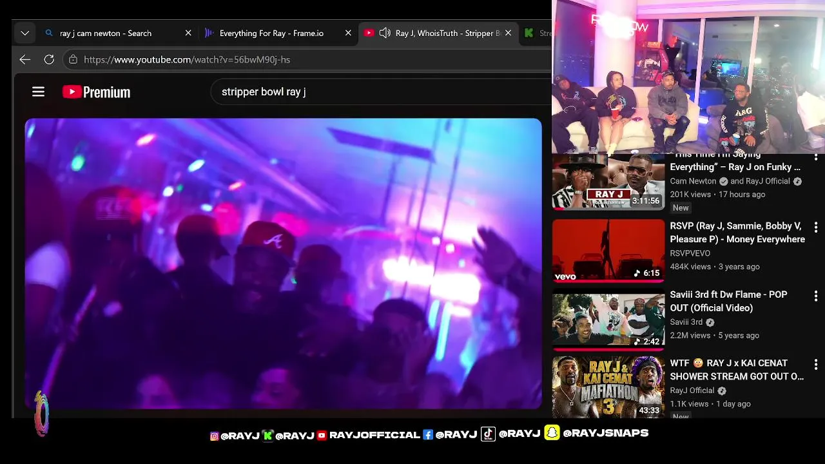
Task: Open the RSVP Money Everywhere title link
Action: 737,233
